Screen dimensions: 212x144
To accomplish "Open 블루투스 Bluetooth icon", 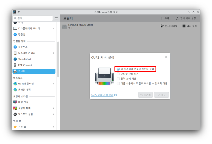I will [x=15, y=47].
